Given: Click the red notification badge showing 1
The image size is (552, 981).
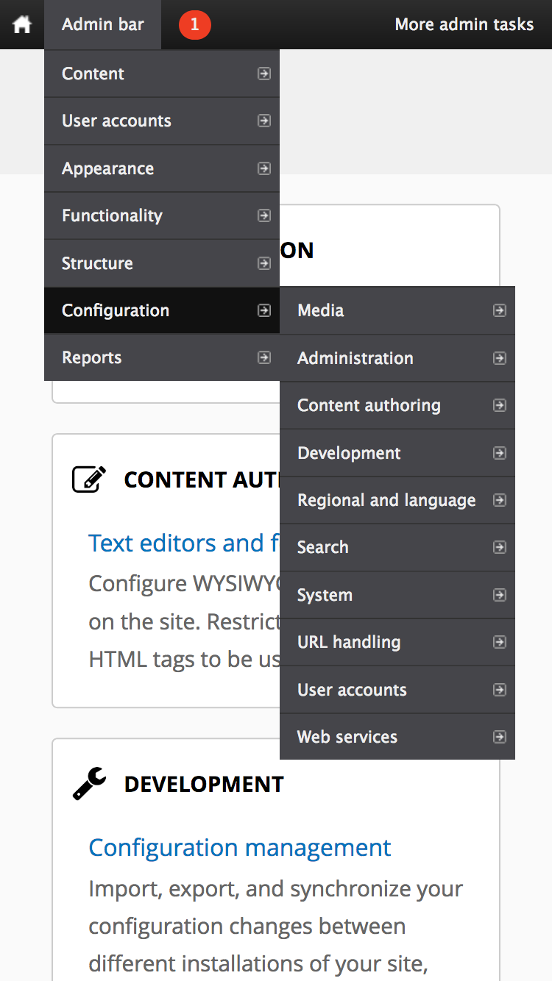Looking at the screenshot, I should tap(194, 24).
